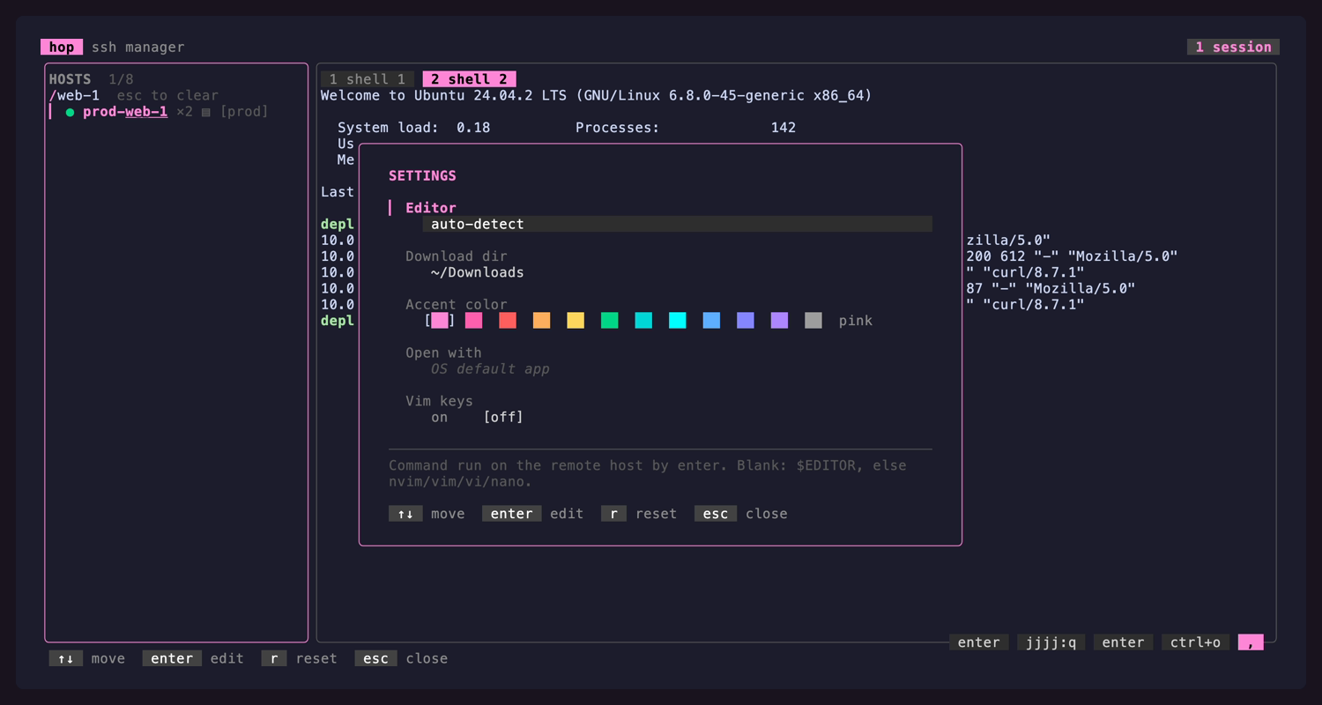Click the pink hop logo badge
The image size is (1322, 705).
(x=62, y=47)
